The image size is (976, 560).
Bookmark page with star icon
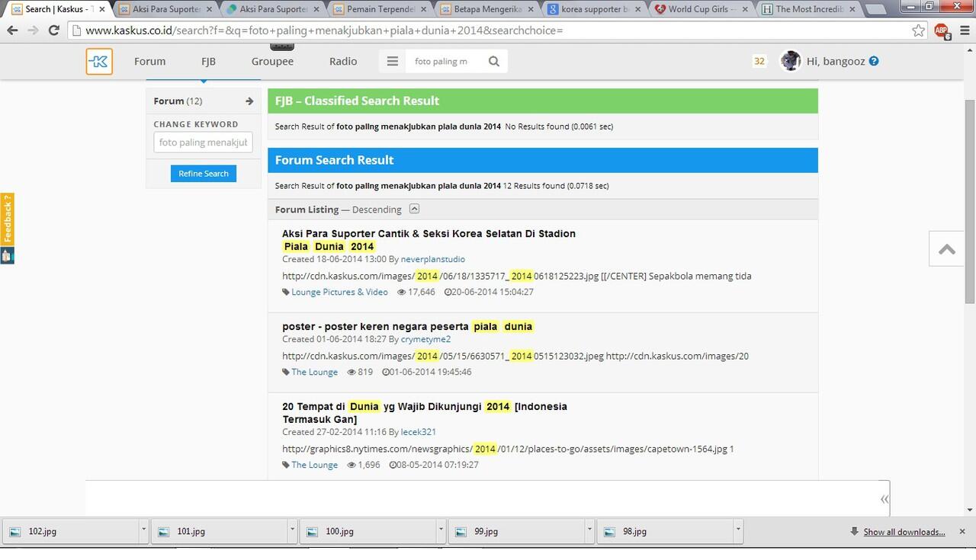click(919, 30)
